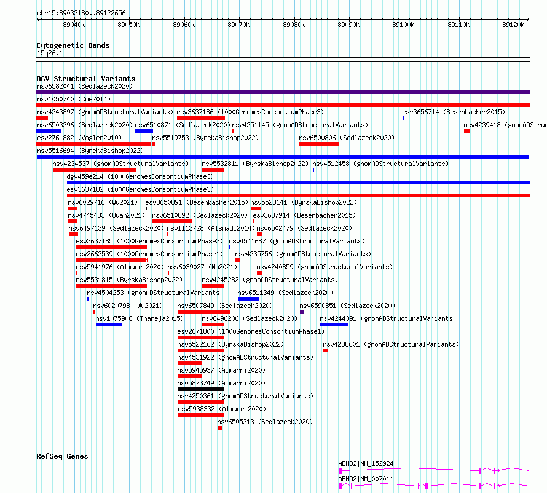547x493 pixels.
Task: Click the ABHD2|NM_007011 gene label
Action: pyautogui.click(x=366, y=479)
